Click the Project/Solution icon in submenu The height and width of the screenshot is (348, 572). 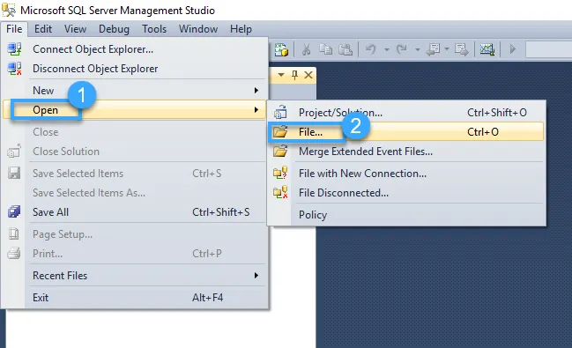[x=280, y=113]
